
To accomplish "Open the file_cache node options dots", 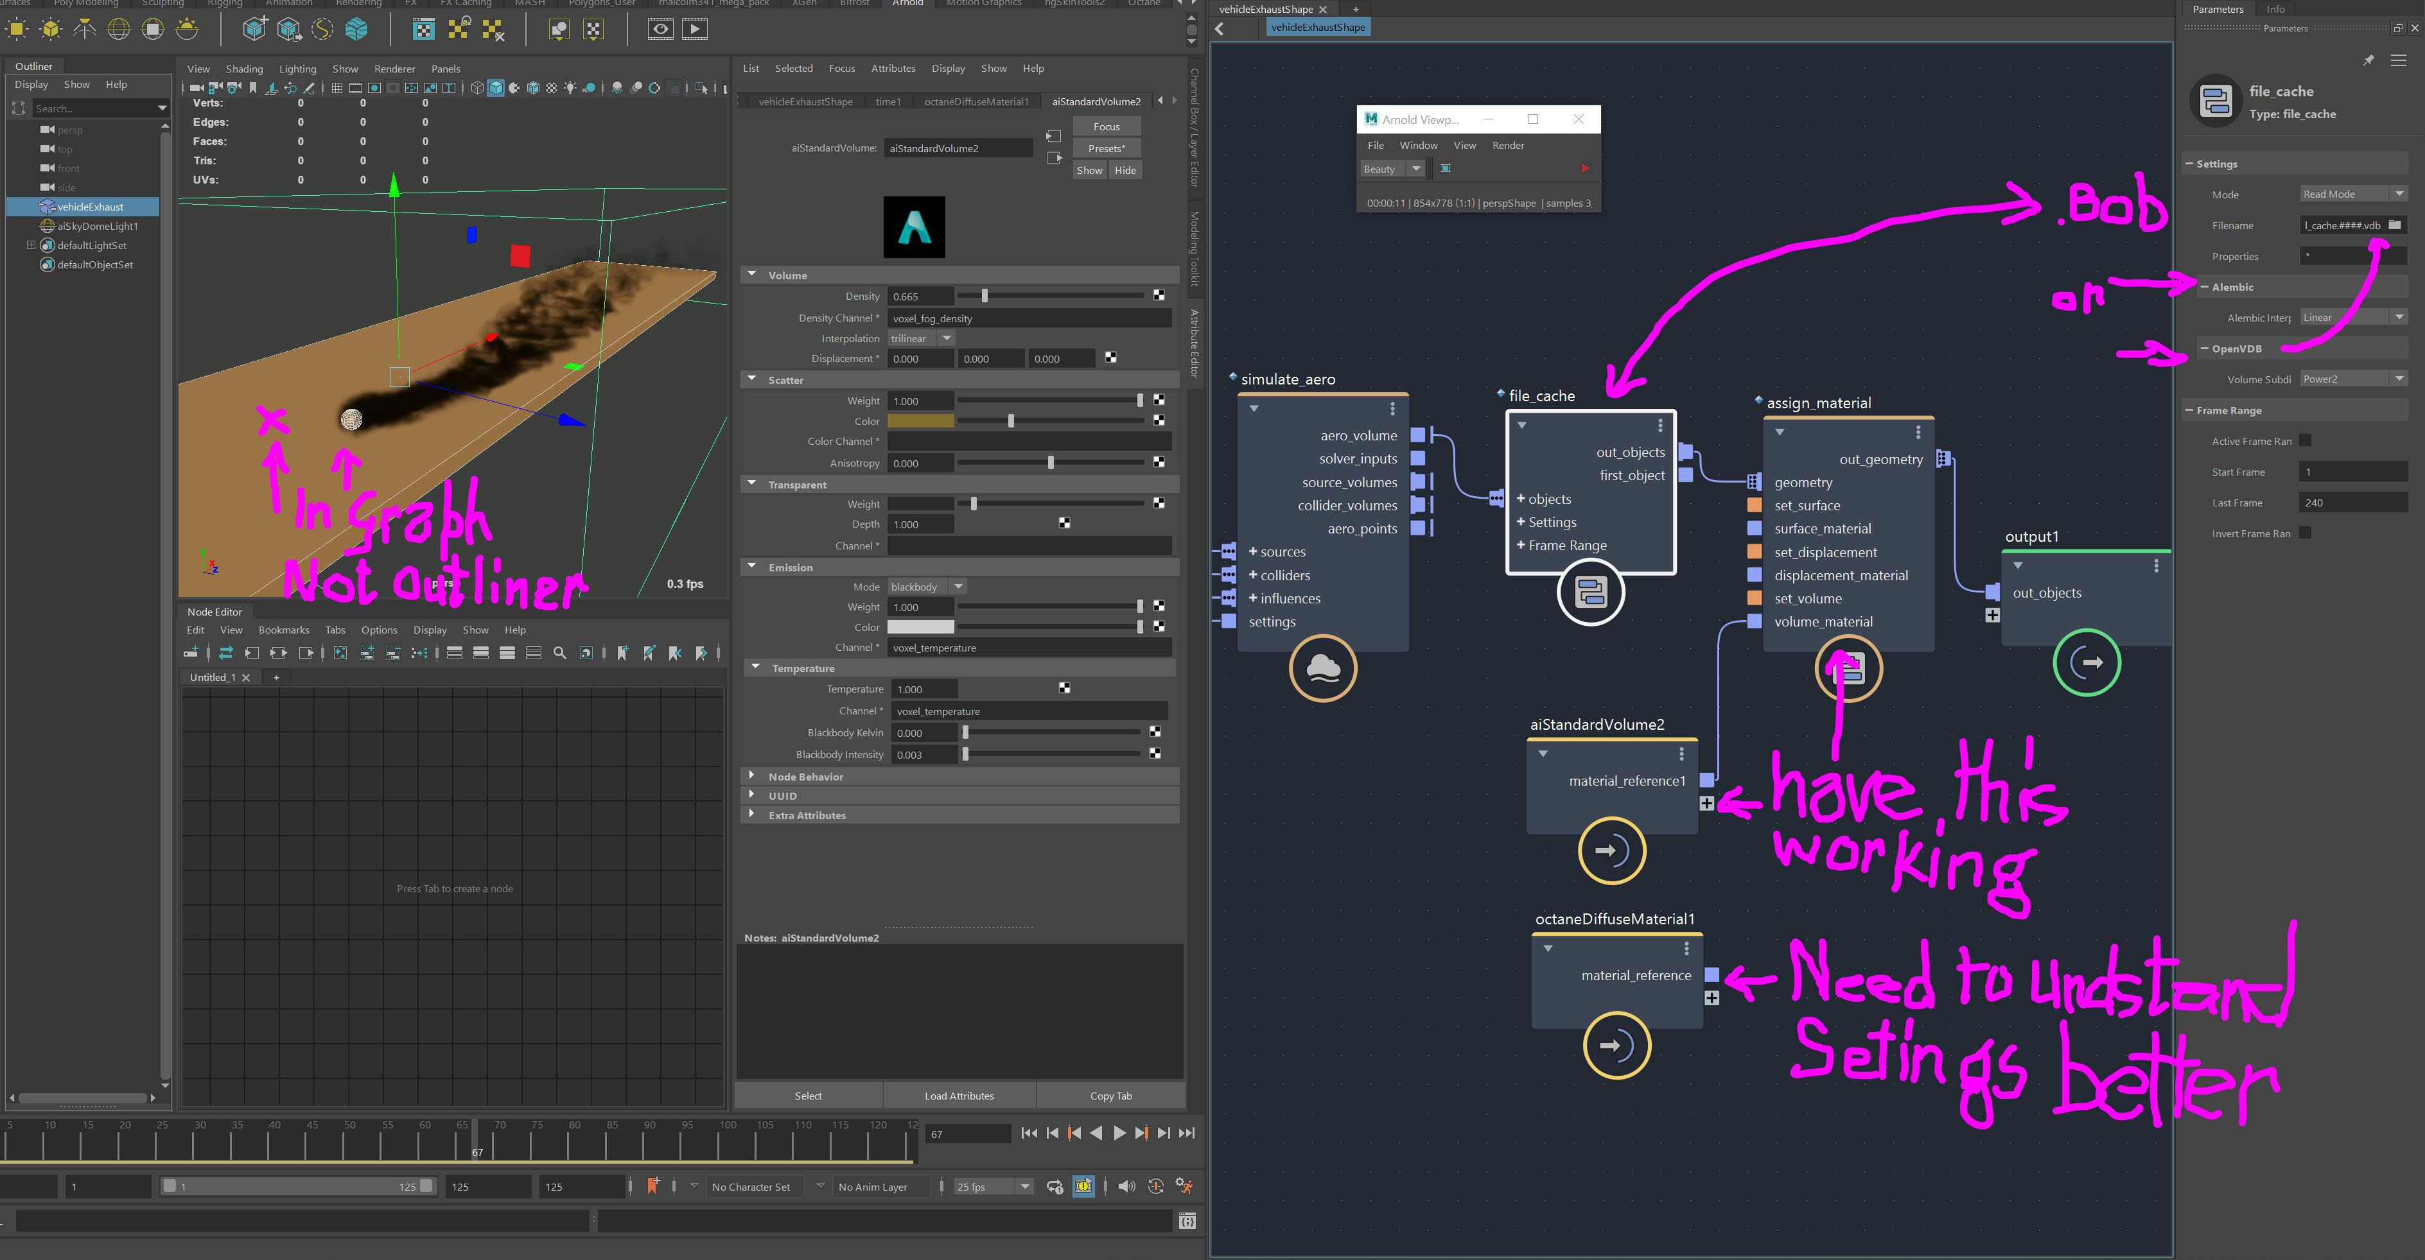I will 1659,426.
